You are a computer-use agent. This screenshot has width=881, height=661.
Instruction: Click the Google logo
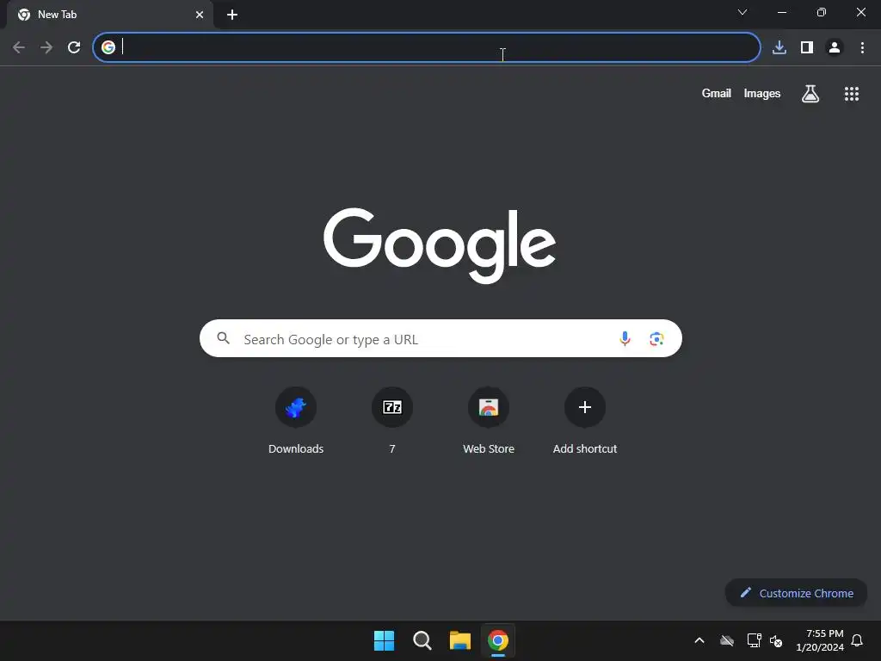(440, 245)
